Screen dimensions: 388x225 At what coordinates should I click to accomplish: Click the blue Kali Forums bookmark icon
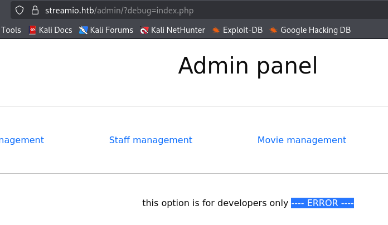84,30
